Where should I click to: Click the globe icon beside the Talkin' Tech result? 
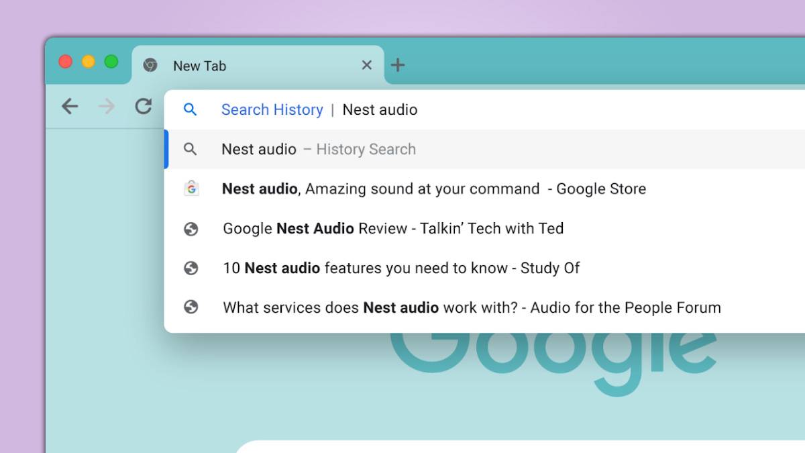[x=192, y=228]
